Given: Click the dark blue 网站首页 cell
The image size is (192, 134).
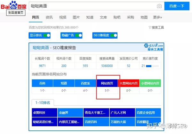Looking at the screenshot, I should pos(107,83).
